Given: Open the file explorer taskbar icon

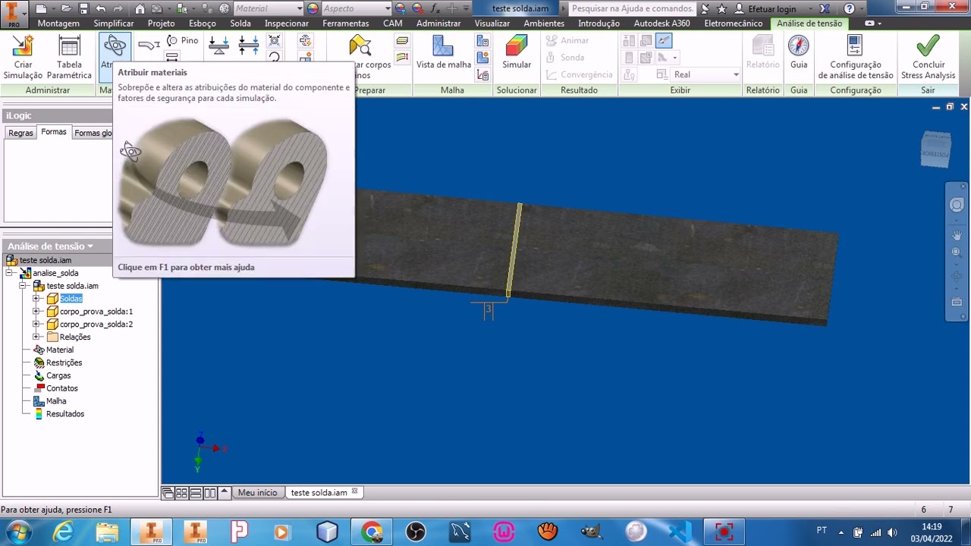Looking at the screenshot, I should point(108,532).
